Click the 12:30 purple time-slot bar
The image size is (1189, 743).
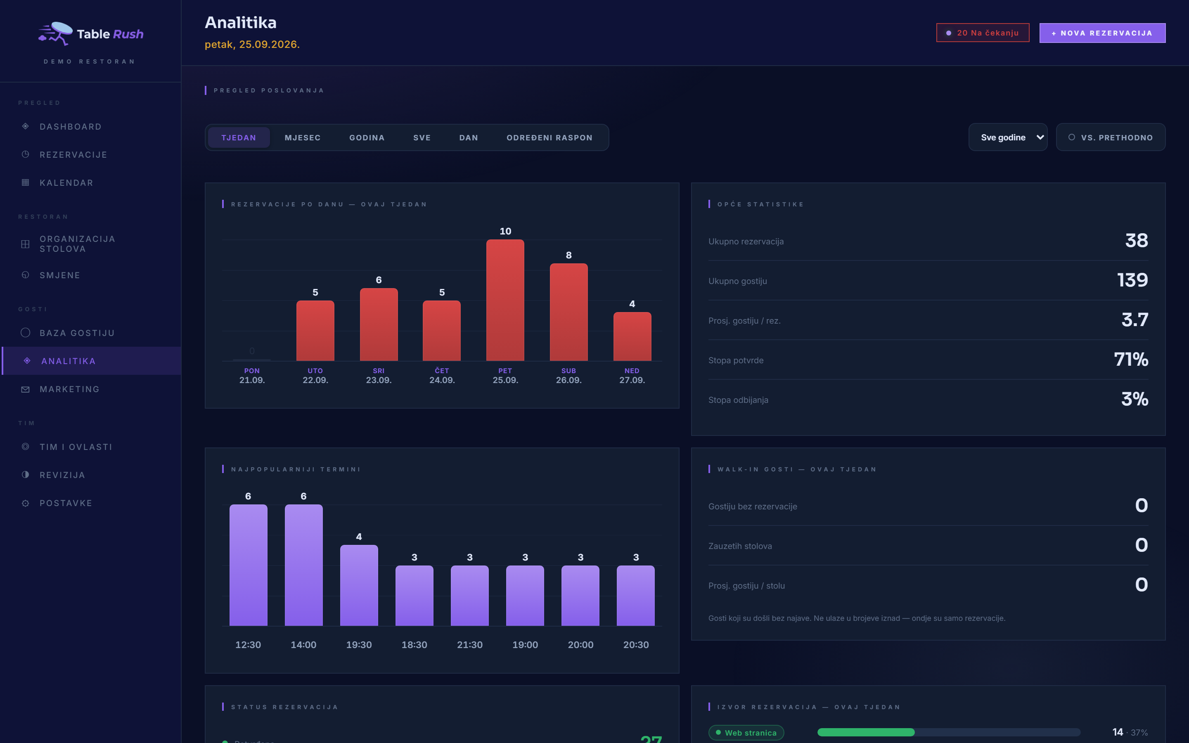(x=248, y=565)
